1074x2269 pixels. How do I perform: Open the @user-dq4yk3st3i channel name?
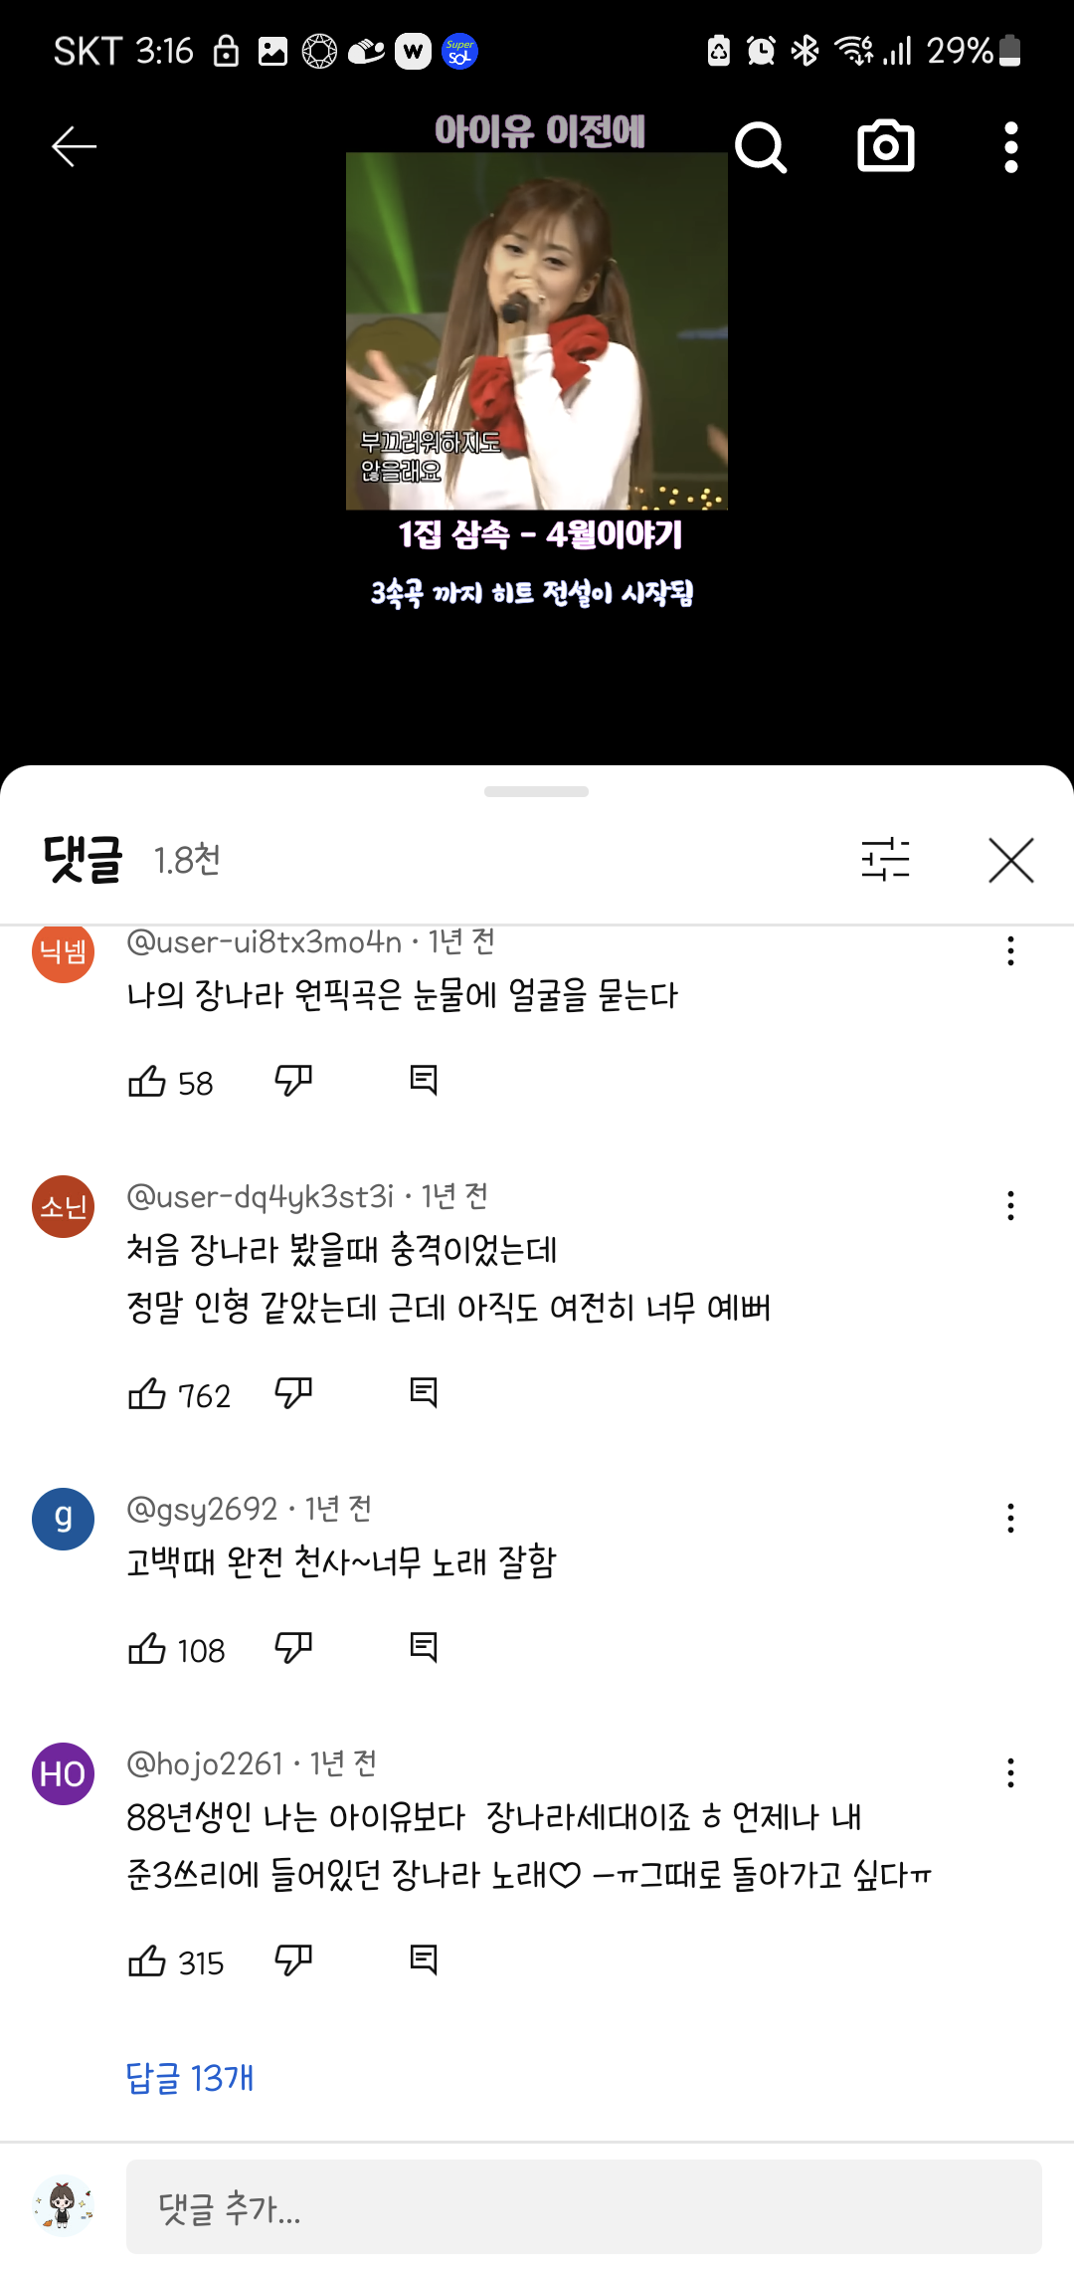pyautogui.click(x=260, y=1196)
